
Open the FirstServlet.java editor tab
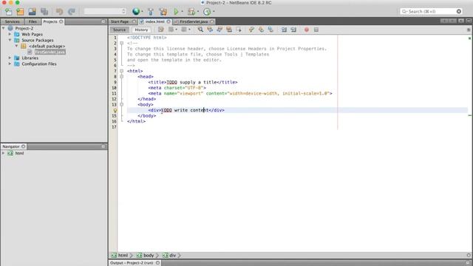coord(194,21)
